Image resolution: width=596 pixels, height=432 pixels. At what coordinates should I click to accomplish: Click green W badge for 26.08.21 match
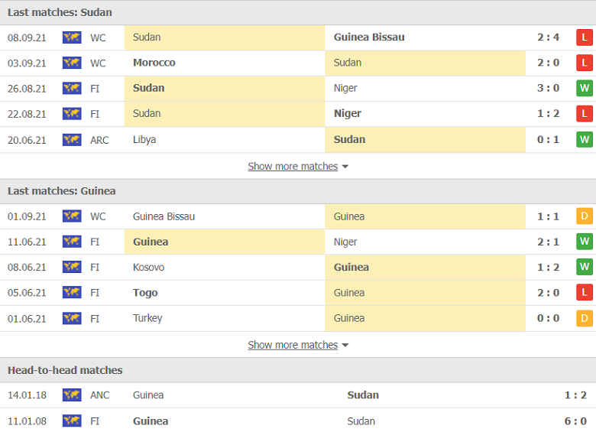[x=584, y=88]
